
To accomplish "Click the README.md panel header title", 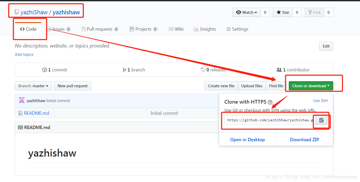I will 37,127.
